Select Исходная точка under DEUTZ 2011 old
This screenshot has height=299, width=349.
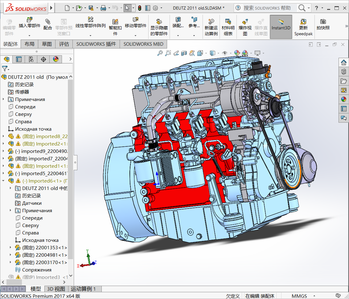[x=33, y=129]
